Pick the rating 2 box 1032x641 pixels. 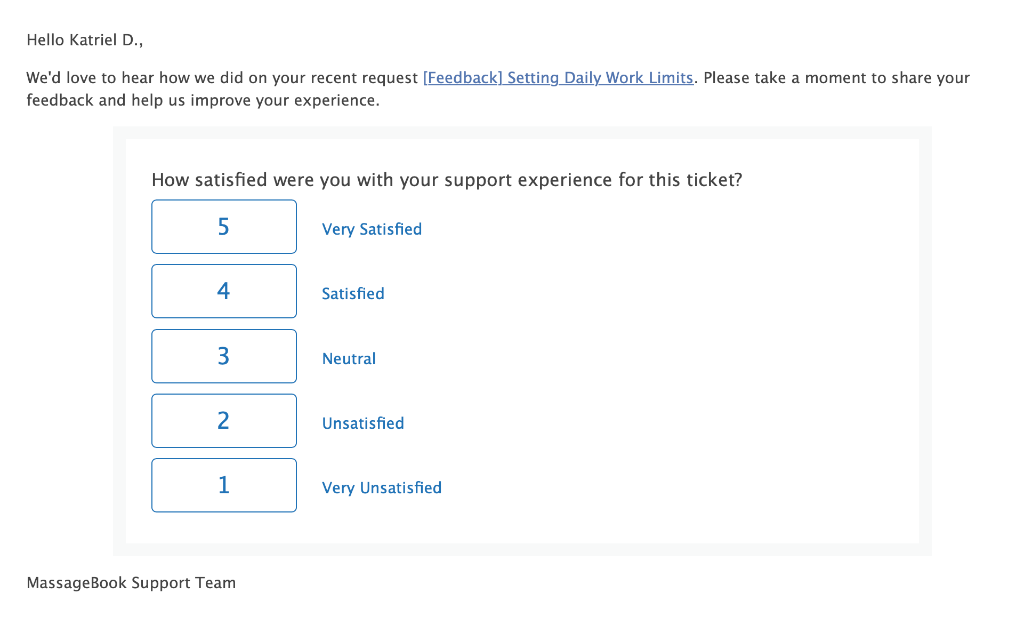coord(224,421)
